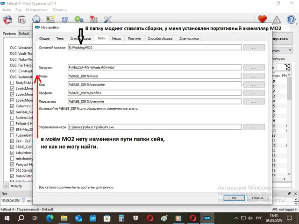Open the Файл menu
Image resolution: width=299 pixels, height=224 pixels.
coord(6,10)
